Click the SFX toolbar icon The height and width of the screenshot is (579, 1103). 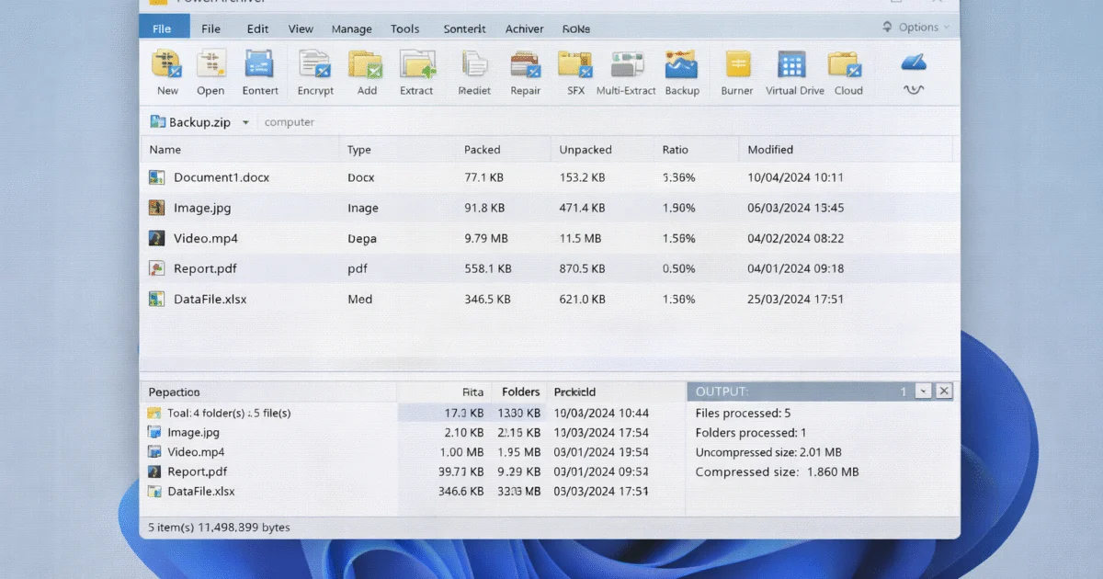click(575, 64)
